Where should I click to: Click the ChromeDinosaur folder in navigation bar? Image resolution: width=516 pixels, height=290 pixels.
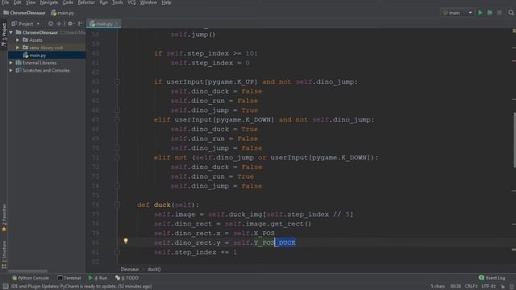click(24, 13)
